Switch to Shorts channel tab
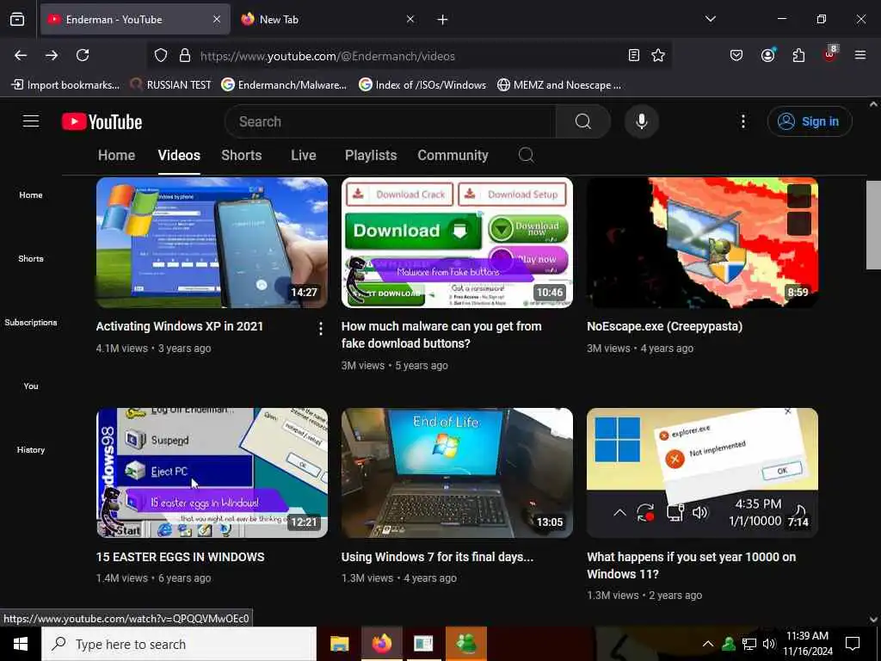This screenshot has height=661, width=881. [x=242, y=155]
